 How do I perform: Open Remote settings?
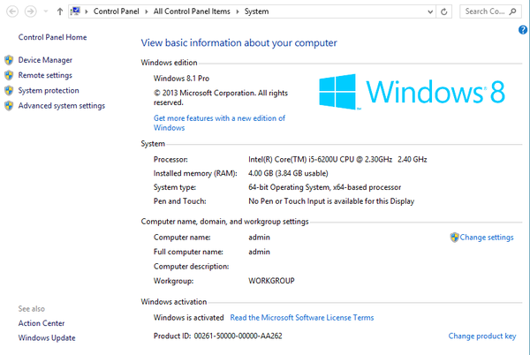[x=45, y=75]
